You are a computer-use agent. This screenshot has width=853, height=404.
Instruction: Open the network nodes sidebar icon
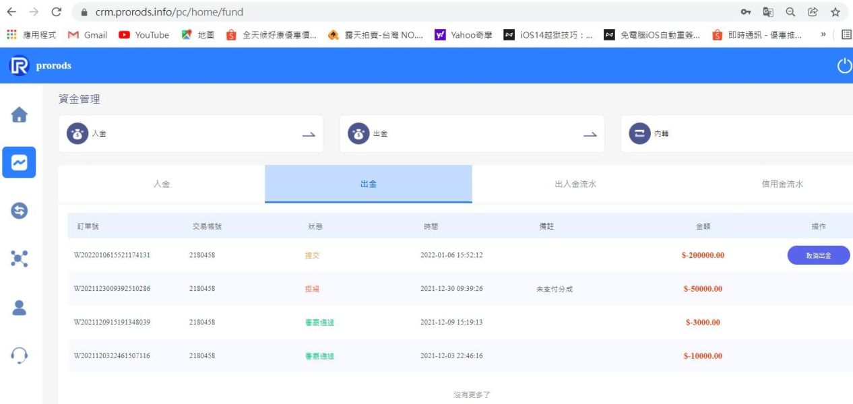(20, 259)
